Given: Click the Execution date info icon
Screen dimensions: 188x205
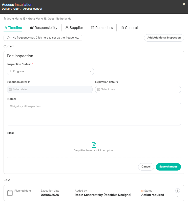Looking at the screenshot, I should tap(29, 82).
